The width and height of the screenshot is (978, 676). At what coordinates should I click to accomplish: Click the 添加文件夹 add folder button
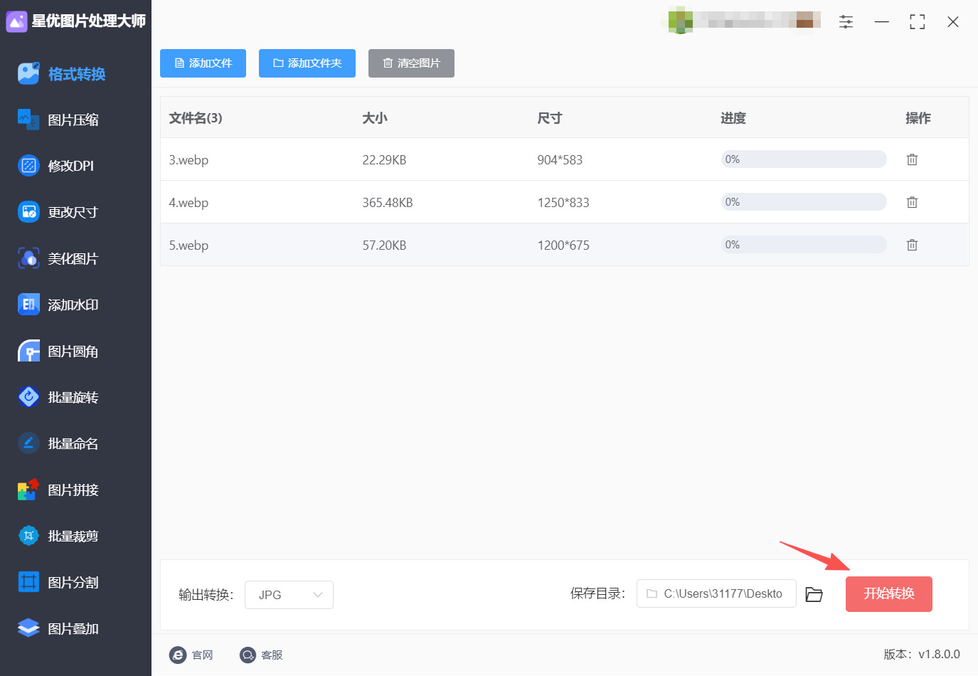coord(307,63)
